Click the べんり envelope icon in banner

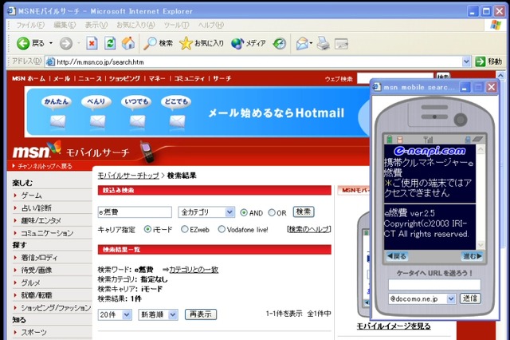[x=97, y=121]
